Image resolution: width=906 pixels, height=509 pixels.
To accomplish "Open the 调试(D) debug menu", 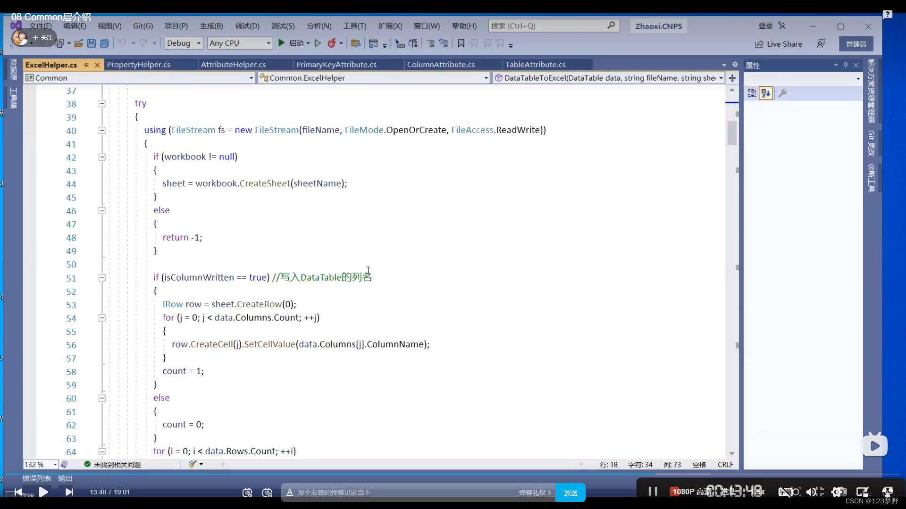I will click(x=247, y=26).
